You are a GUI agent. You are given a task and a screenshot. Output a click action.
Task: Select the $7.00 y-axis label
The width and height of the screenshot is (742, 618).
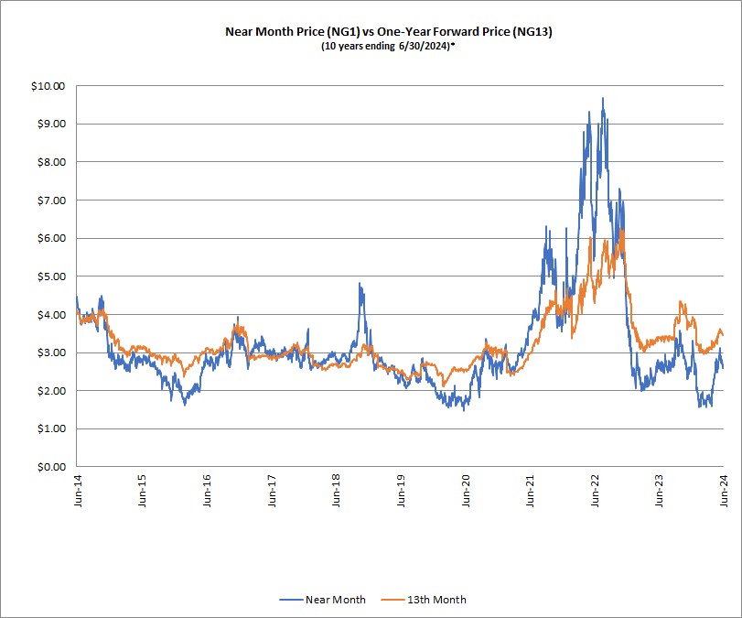pos(51,201)
